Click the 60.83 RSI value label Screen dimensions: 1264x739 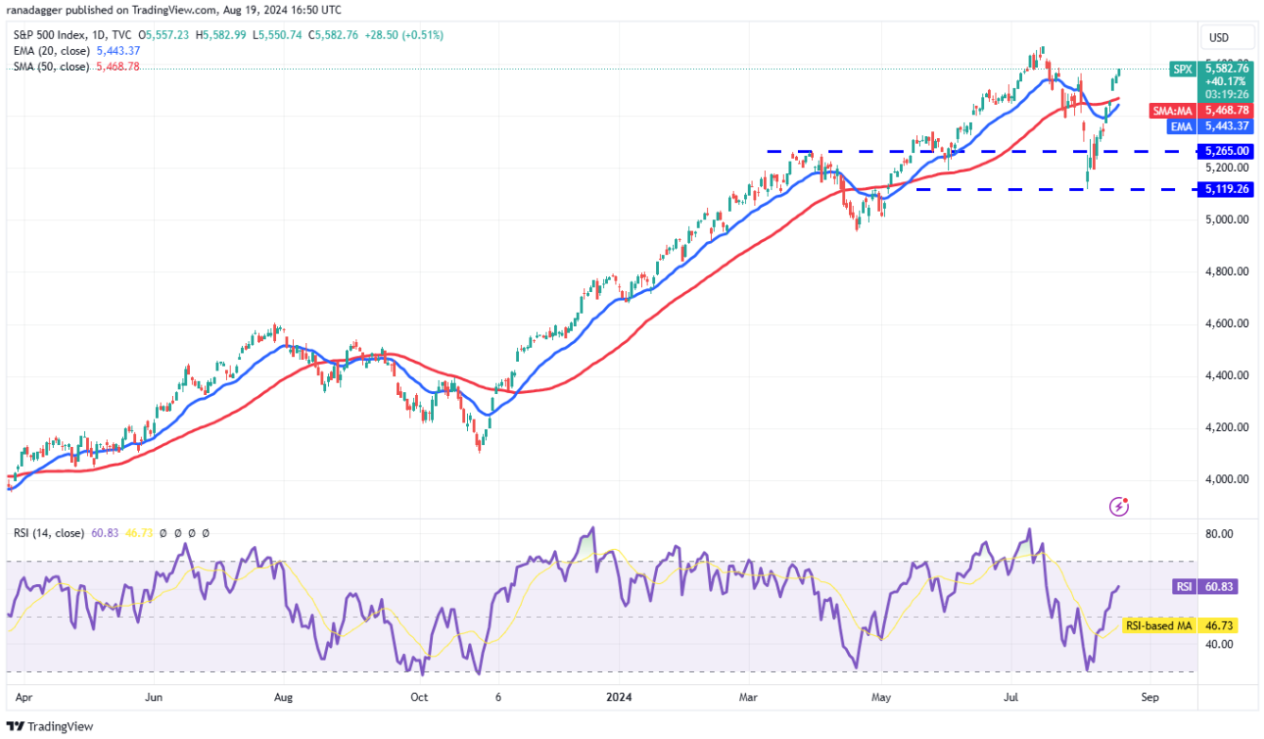(x=1227, y=587)
